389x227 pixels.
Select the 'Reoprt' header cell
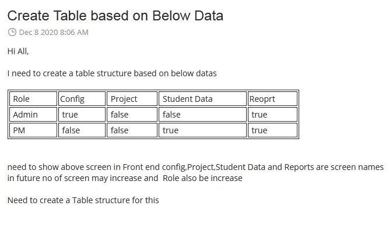tap(272, 99)
